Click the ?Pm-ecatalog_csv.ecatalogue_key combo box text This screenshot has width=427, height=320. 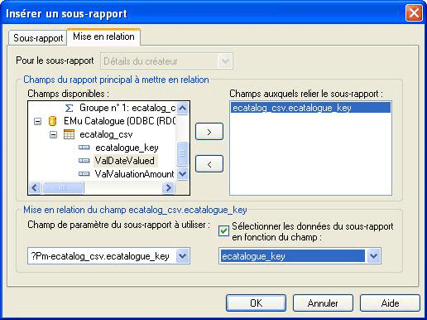point(100,256)
